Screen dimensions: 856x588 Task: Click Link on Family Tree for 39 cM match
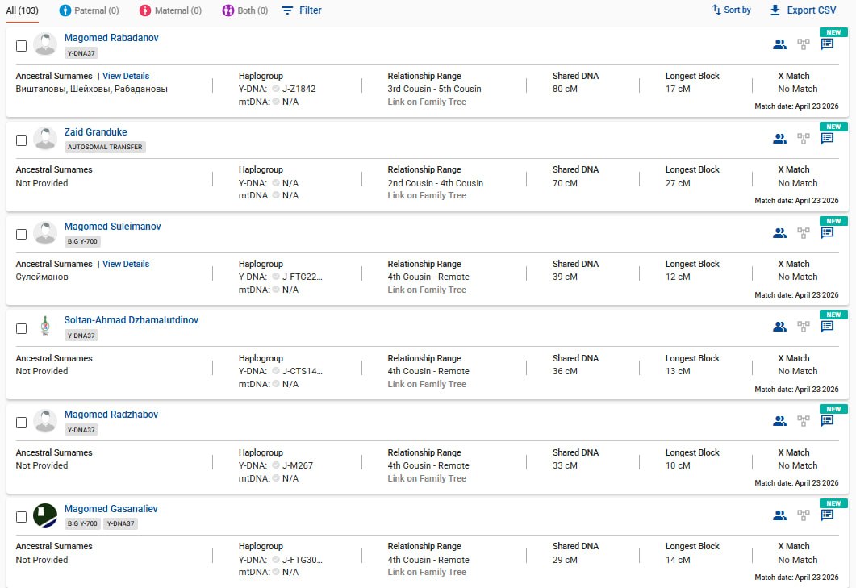427,290
